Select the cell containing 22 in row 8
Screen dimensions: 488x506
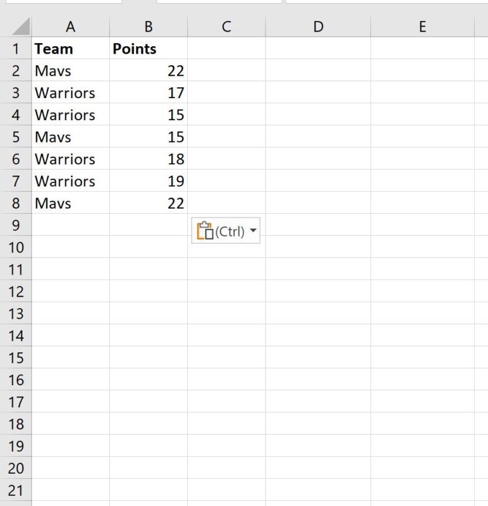149,203
